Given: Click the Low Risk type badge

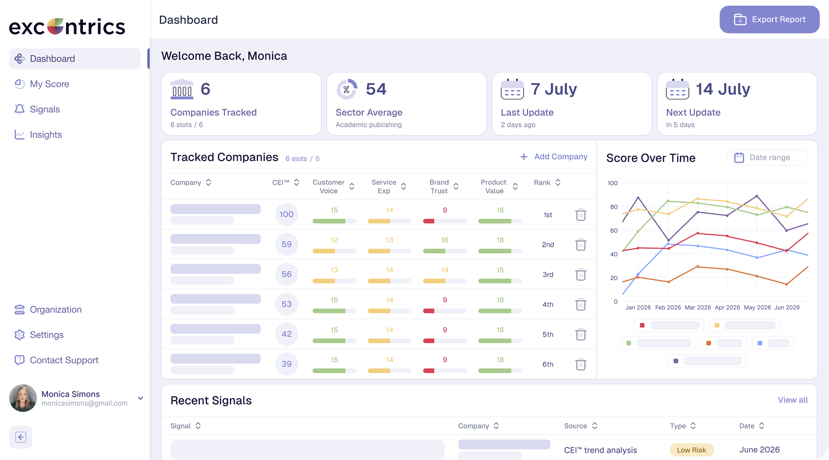Looking at the screenshot, I should point(691,450).
